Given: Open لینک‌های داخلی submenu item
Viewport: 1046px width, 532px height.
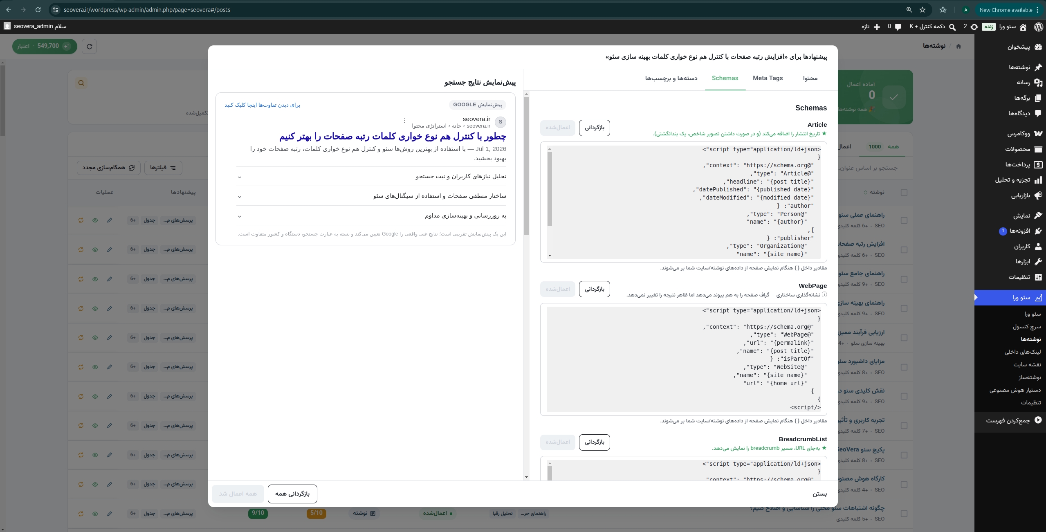Looking at the screenshot, I should coord(1022,352).
